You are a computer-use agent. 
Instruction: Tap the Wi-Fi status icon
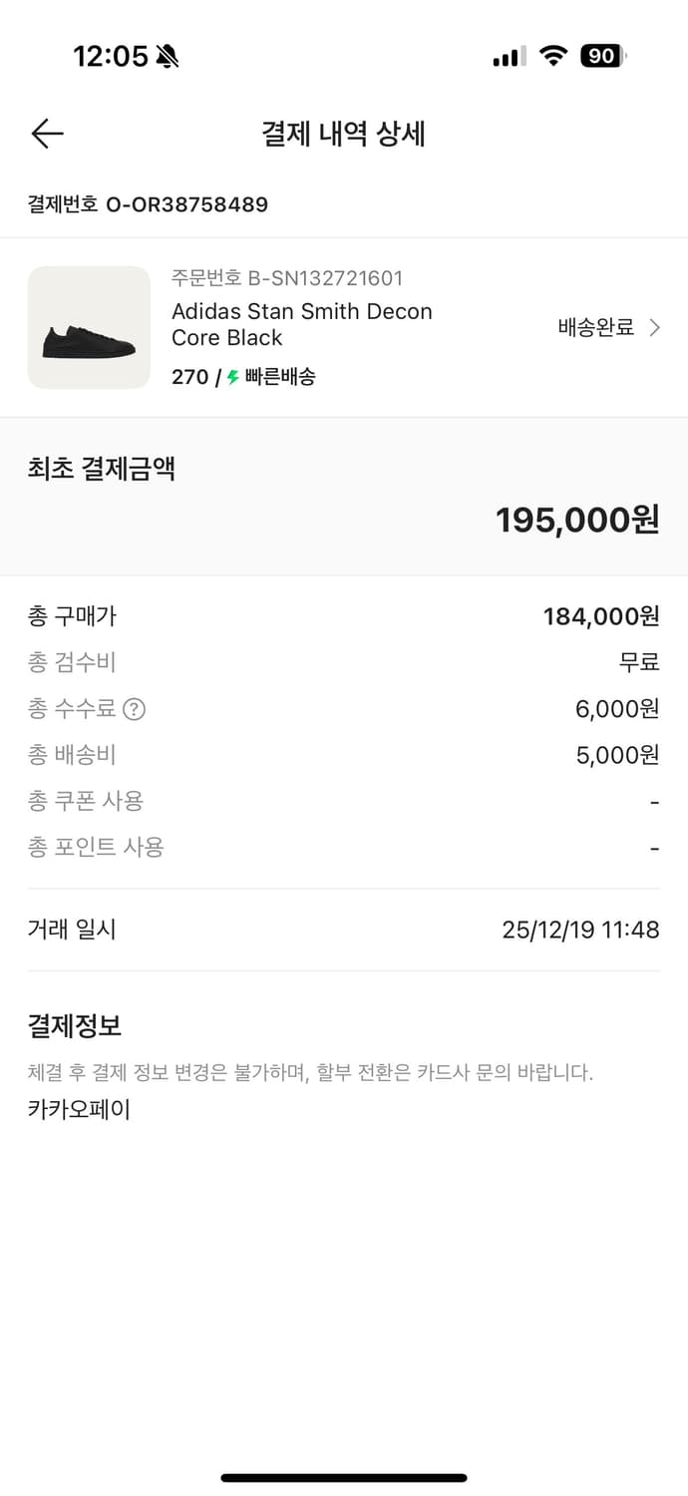554,56
